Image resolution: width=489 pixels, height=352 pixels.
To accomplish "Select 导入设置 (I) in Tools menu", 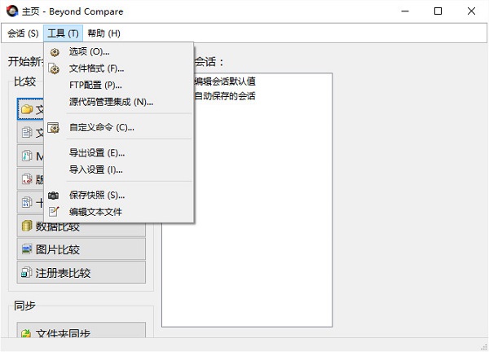I will 95,169.
